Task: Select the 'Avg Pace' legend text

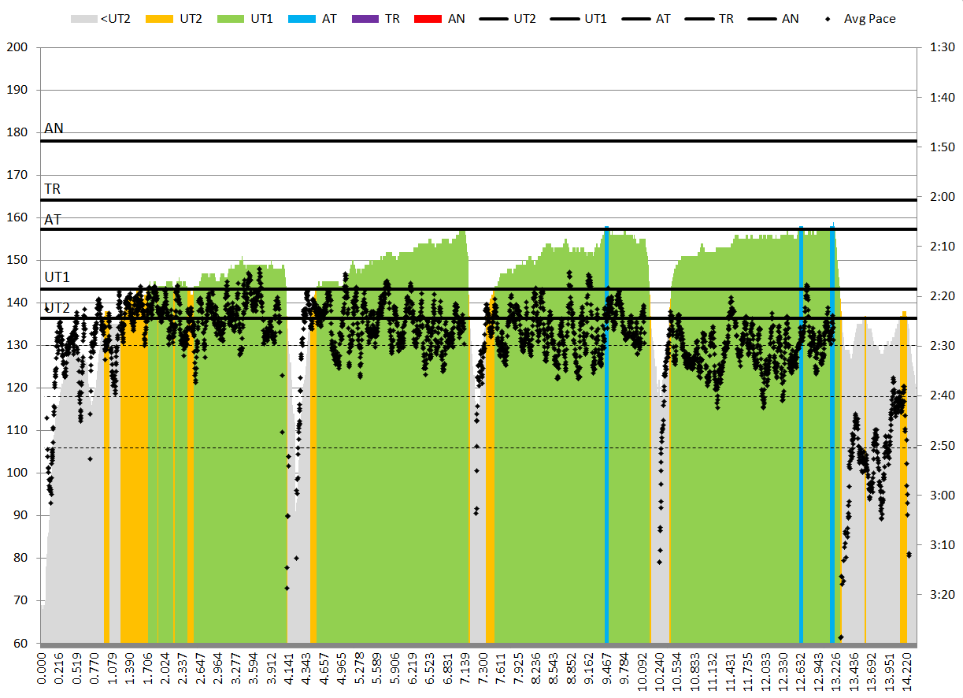Action: (x=869, y=18)
